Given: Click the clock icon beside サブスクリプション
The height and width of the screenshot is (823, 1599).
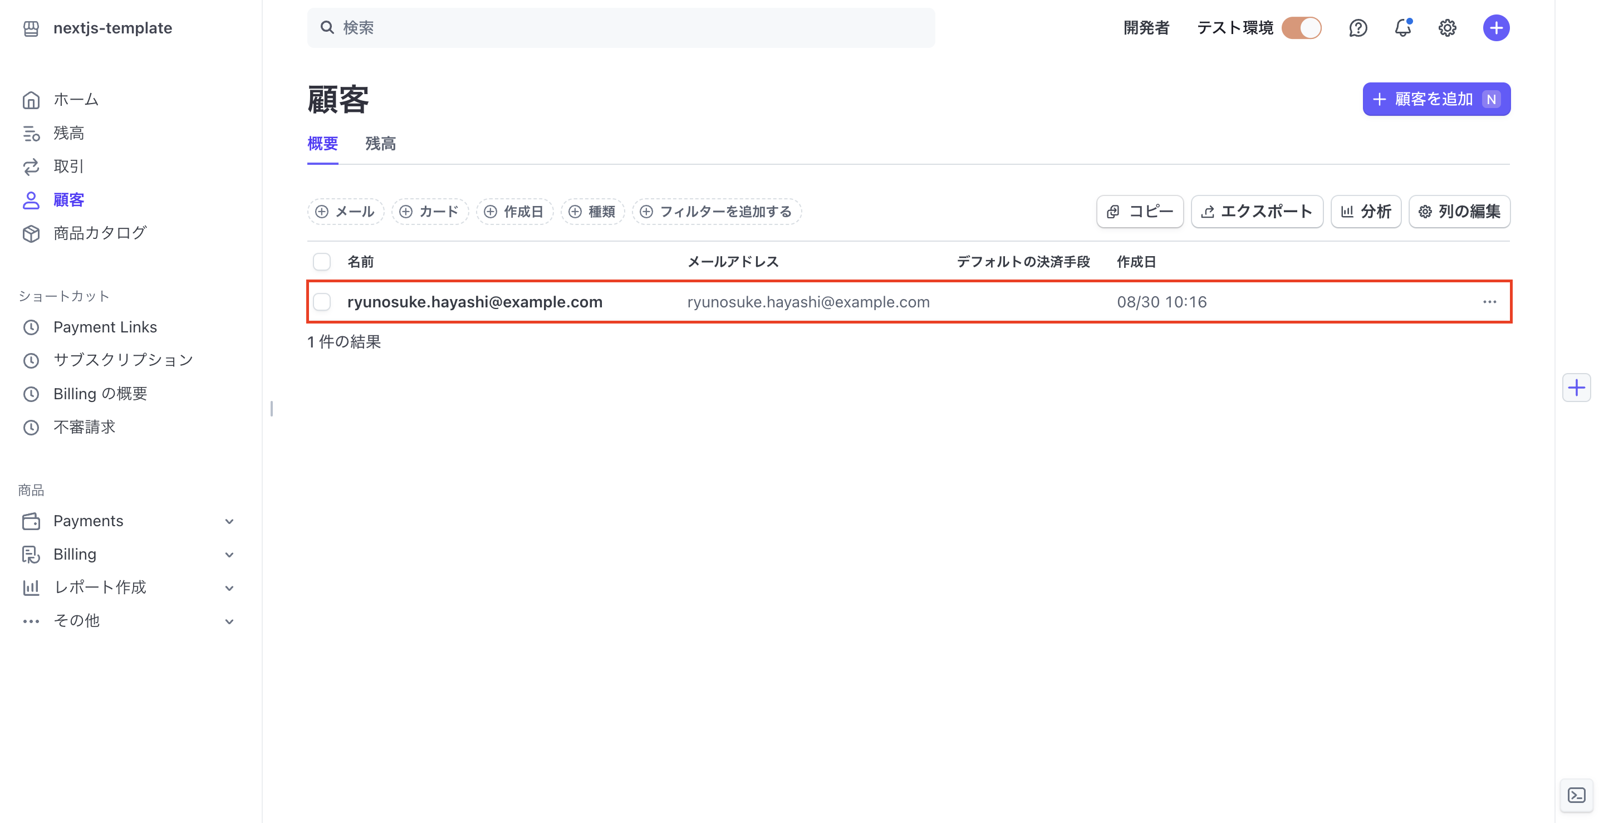Looking at the screenshot, I should tap(31, 361).
